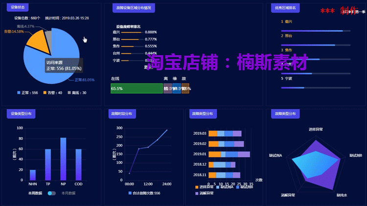
Task: Click the mauve 离 status bar segment
Action: coord(167,88)
